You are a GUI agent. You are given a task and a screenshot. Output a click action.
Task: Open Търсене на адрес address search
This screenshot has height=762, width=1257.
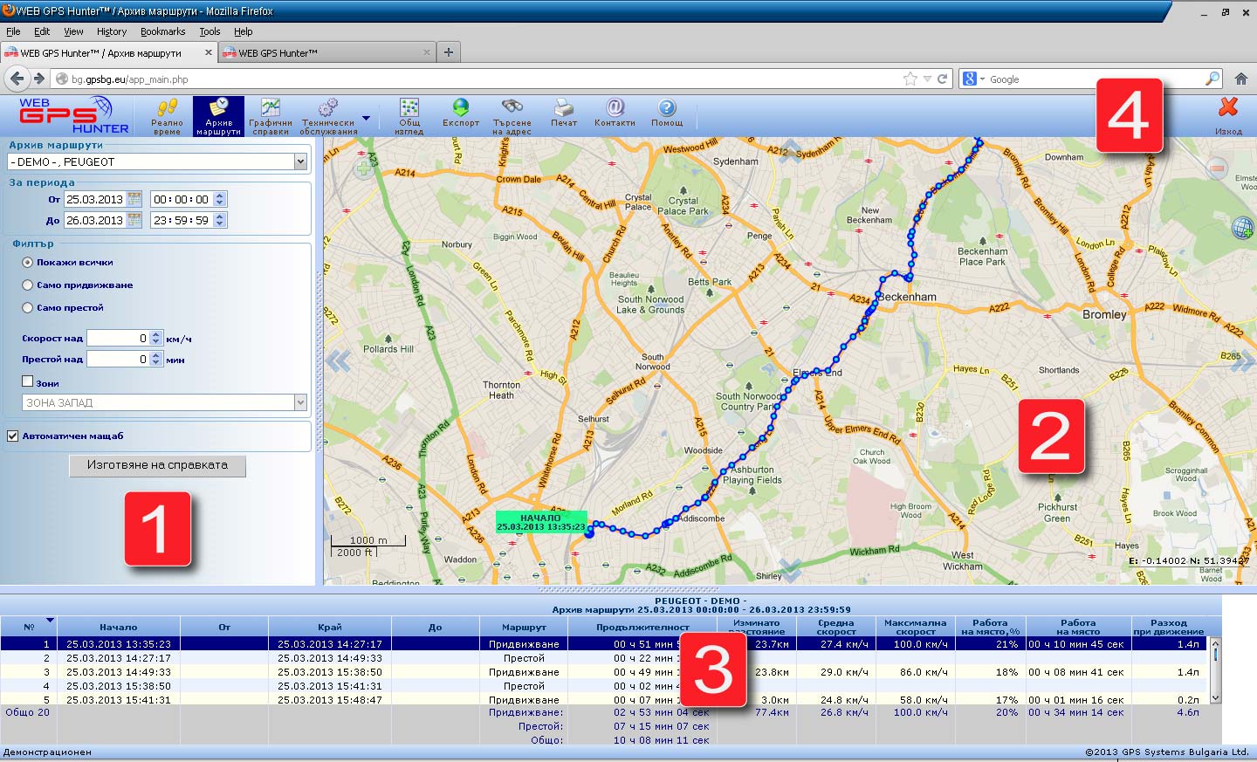point(512,116)
